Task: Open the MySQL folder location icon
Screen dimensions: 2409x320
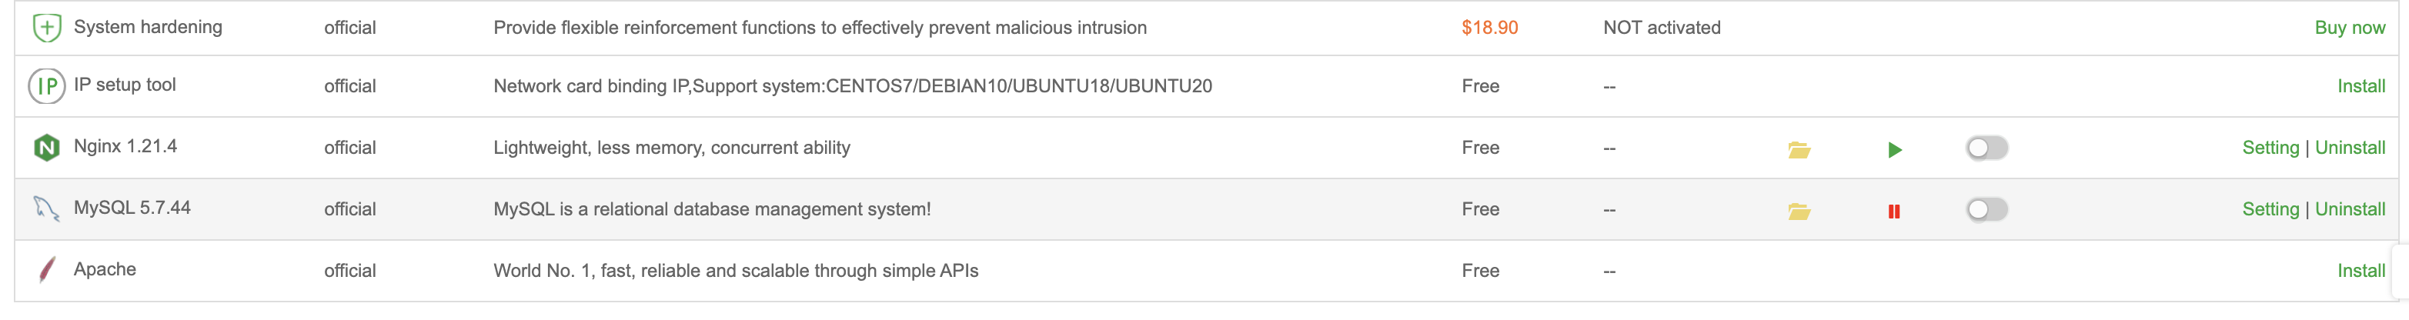Action: pos(1799,212)
